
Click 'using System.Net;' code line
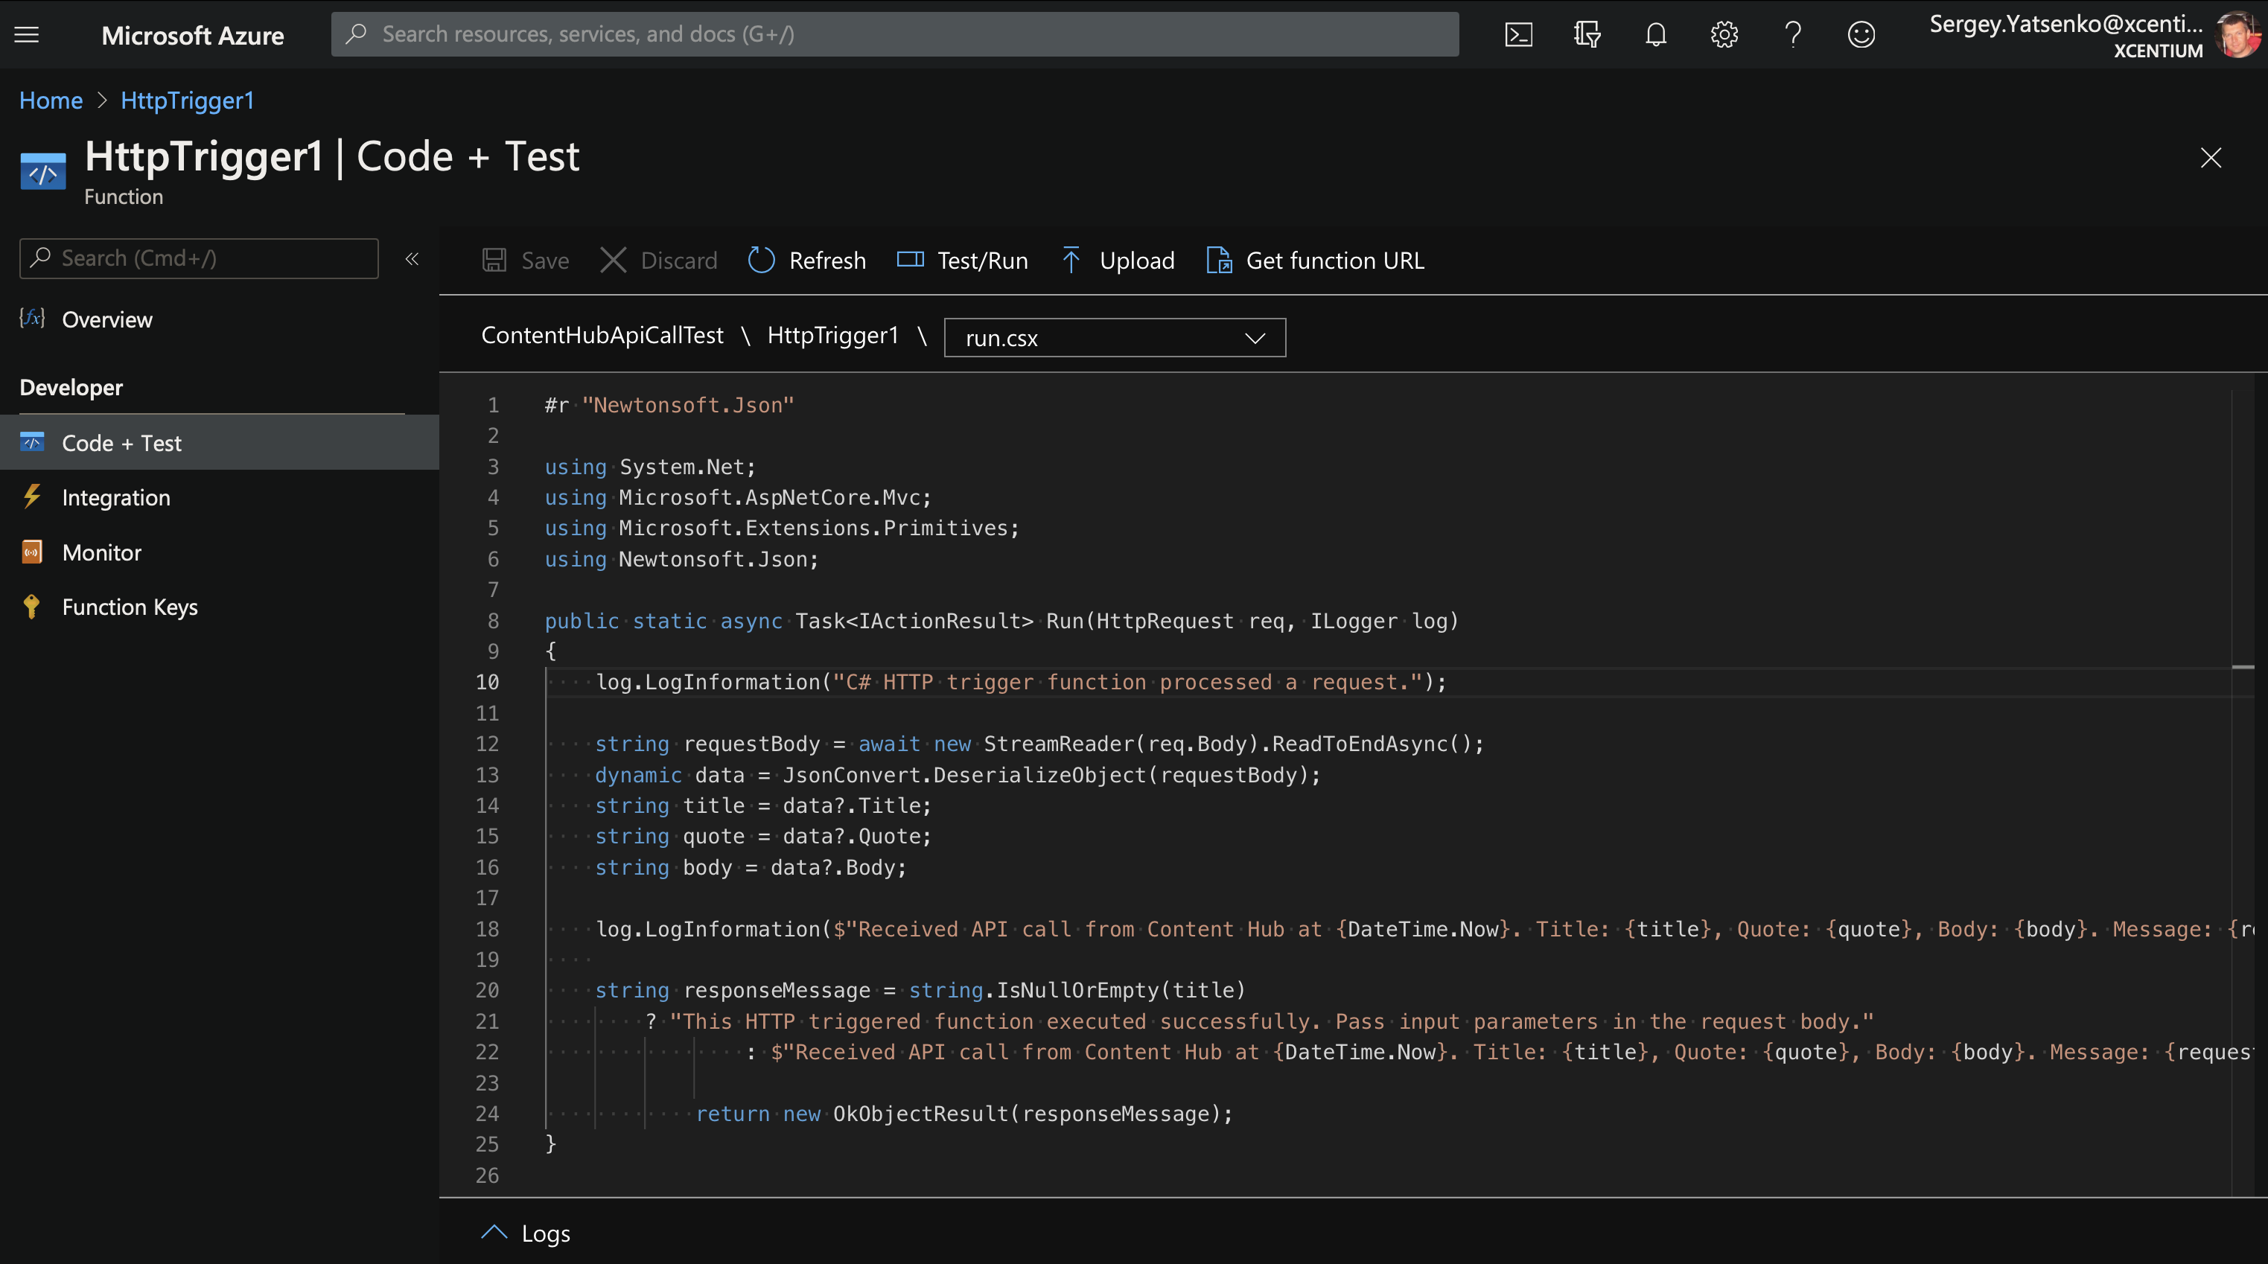point(650,467)
